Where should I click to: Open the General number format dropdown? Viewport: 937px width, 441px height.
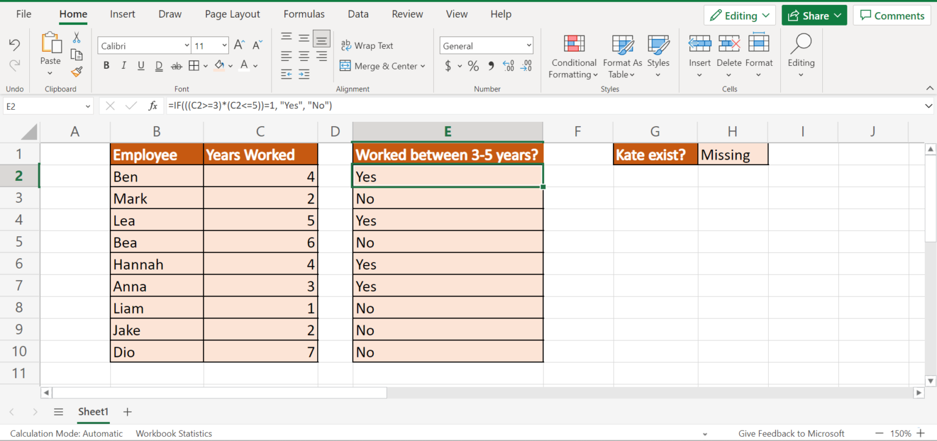[x=486, y=46]
